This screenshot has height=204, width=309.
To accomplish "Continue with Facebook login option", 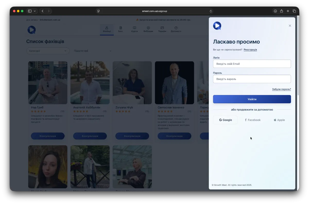I will tap(252, 120).
